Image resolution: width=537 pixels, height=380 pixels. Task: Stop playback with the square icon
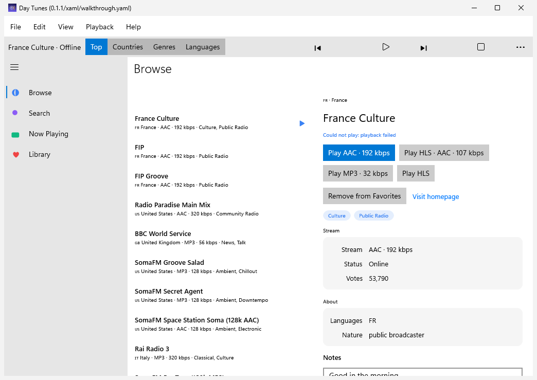(481, 47)
